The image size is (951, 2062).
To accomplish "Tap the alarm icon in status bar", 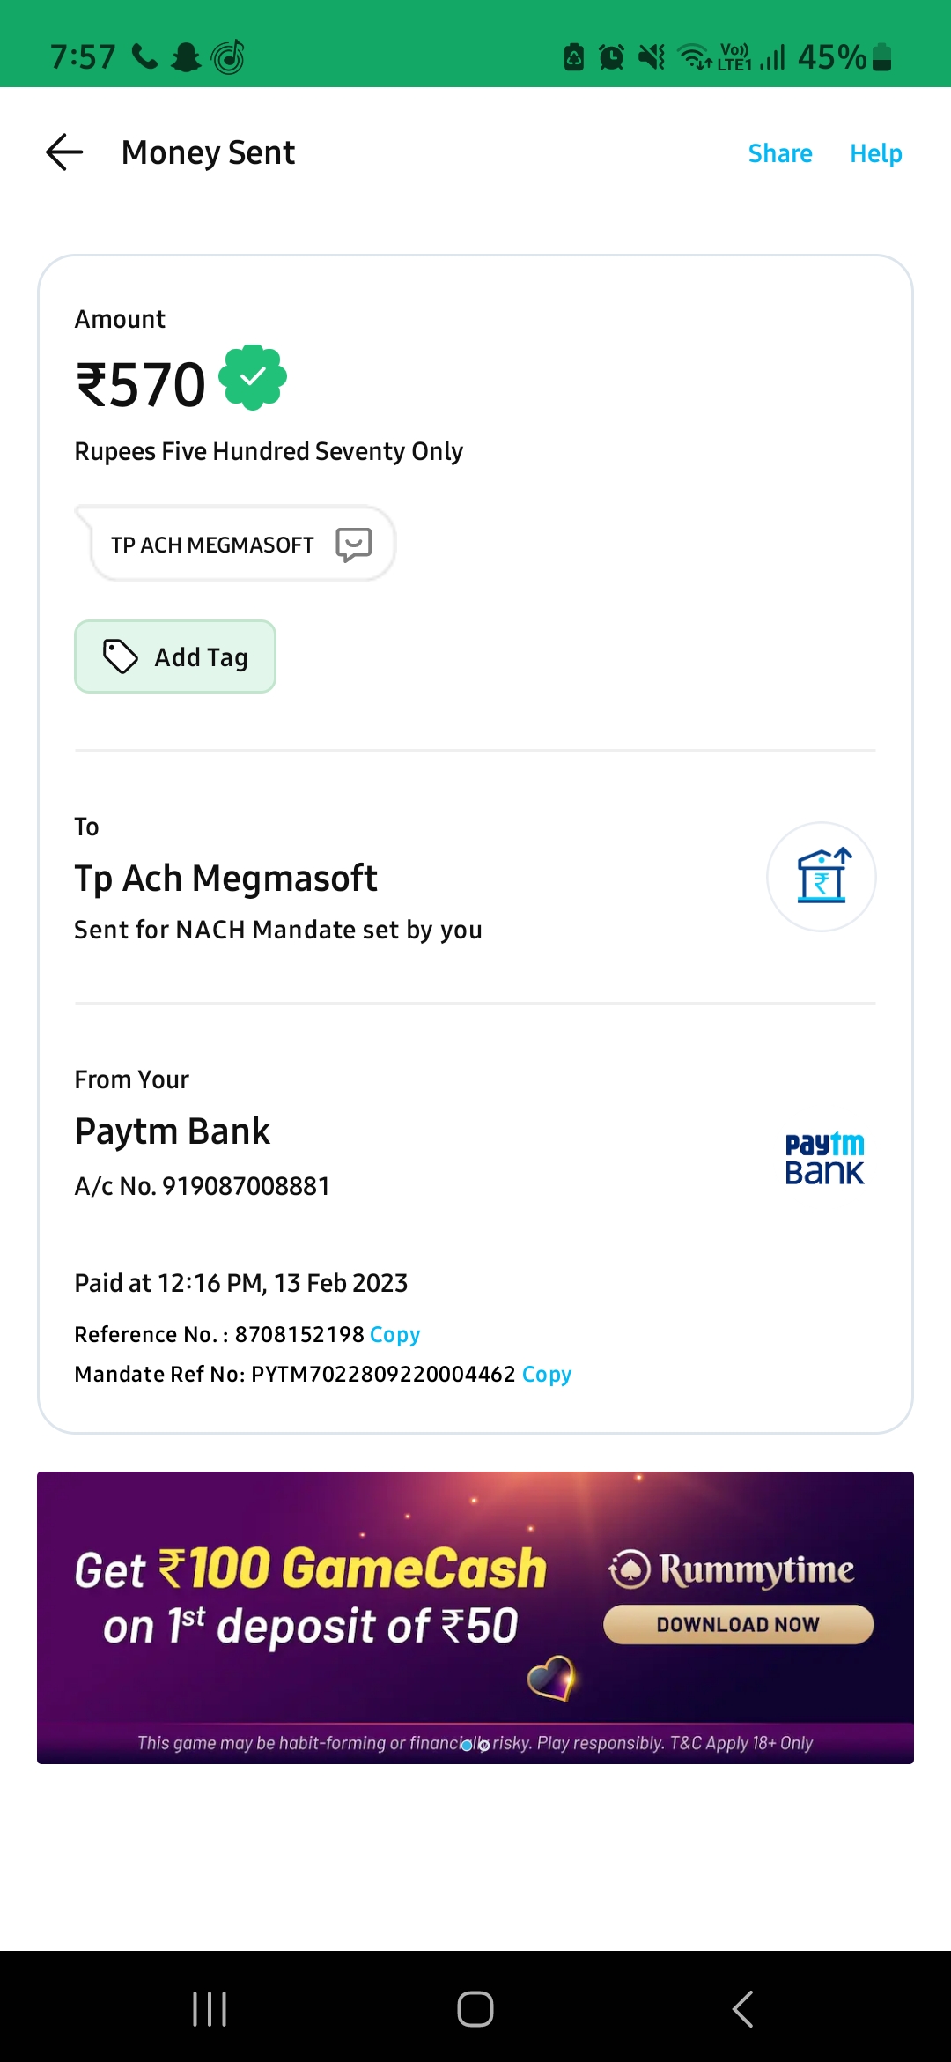I will [x=611, y=57].
